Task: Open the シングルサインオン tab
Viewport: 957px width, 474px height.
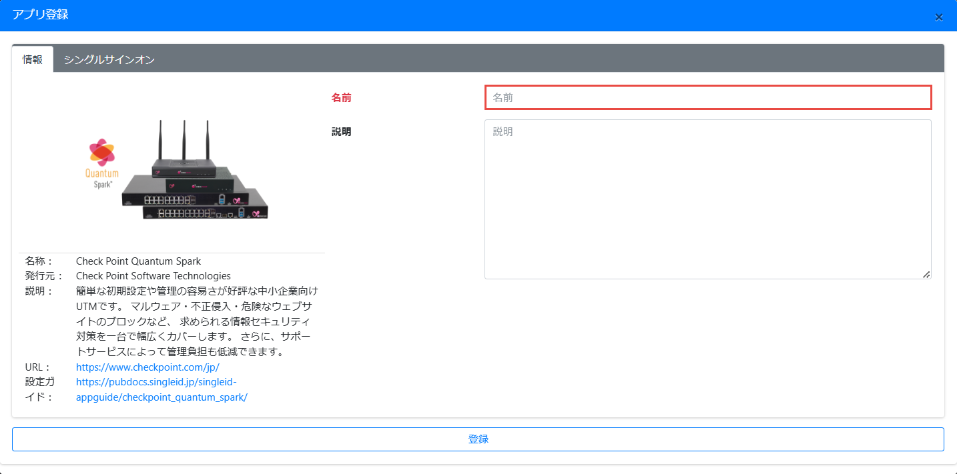Action: tap(109, 59)
